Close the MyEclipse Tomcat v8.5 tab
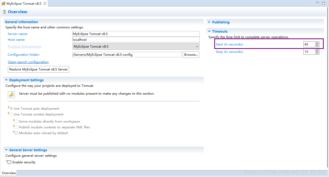The image size is (329, 177). 45,3
